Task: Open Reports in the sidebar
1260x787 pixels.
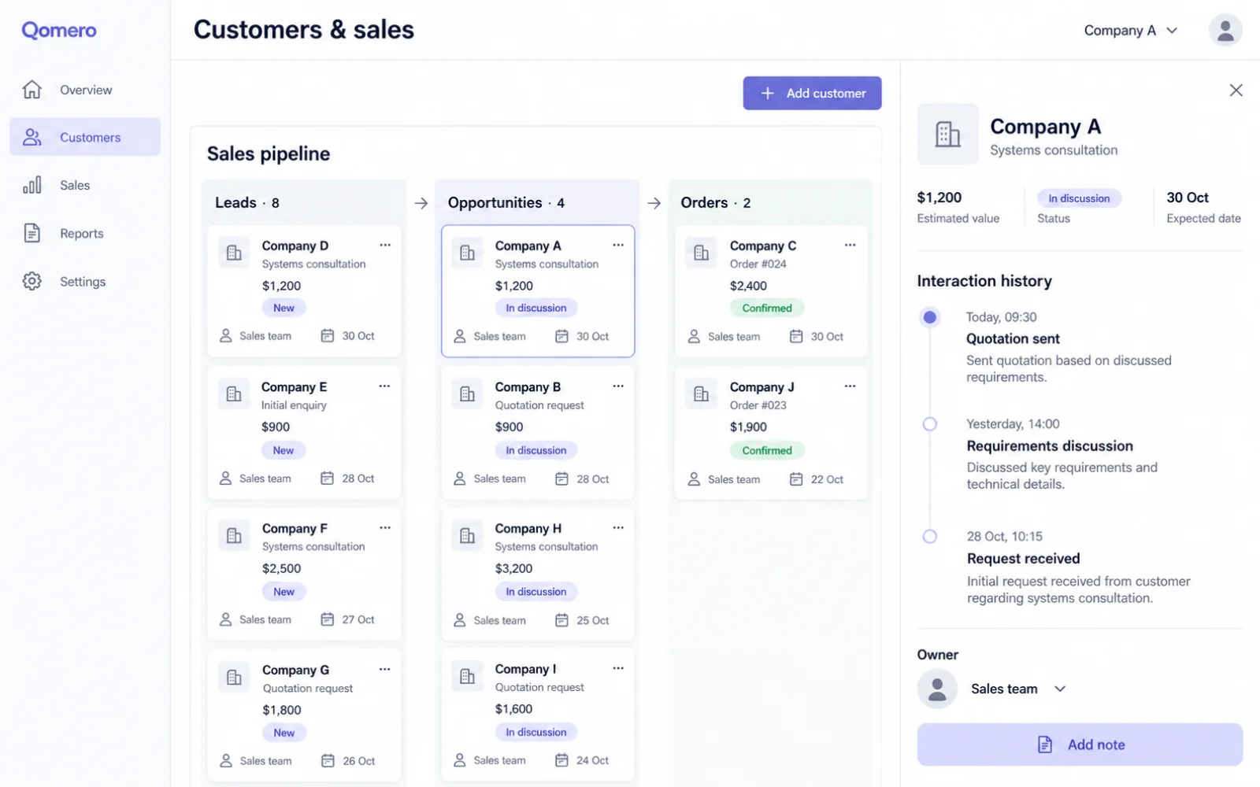Action: pos(85,233)
